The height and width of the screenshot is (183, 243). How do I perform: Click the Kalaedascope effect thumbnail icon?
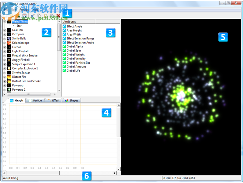tap(9, 43)
